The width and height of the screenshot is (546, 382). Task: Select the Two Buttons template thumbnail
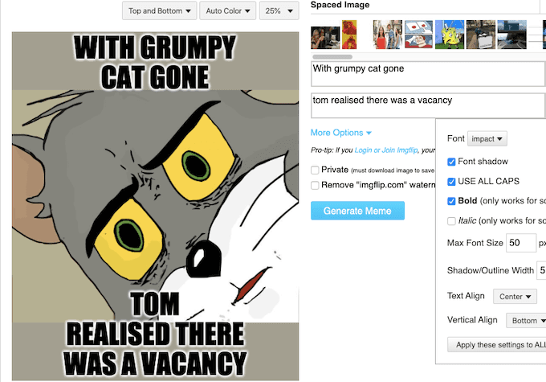coord(418,35)
